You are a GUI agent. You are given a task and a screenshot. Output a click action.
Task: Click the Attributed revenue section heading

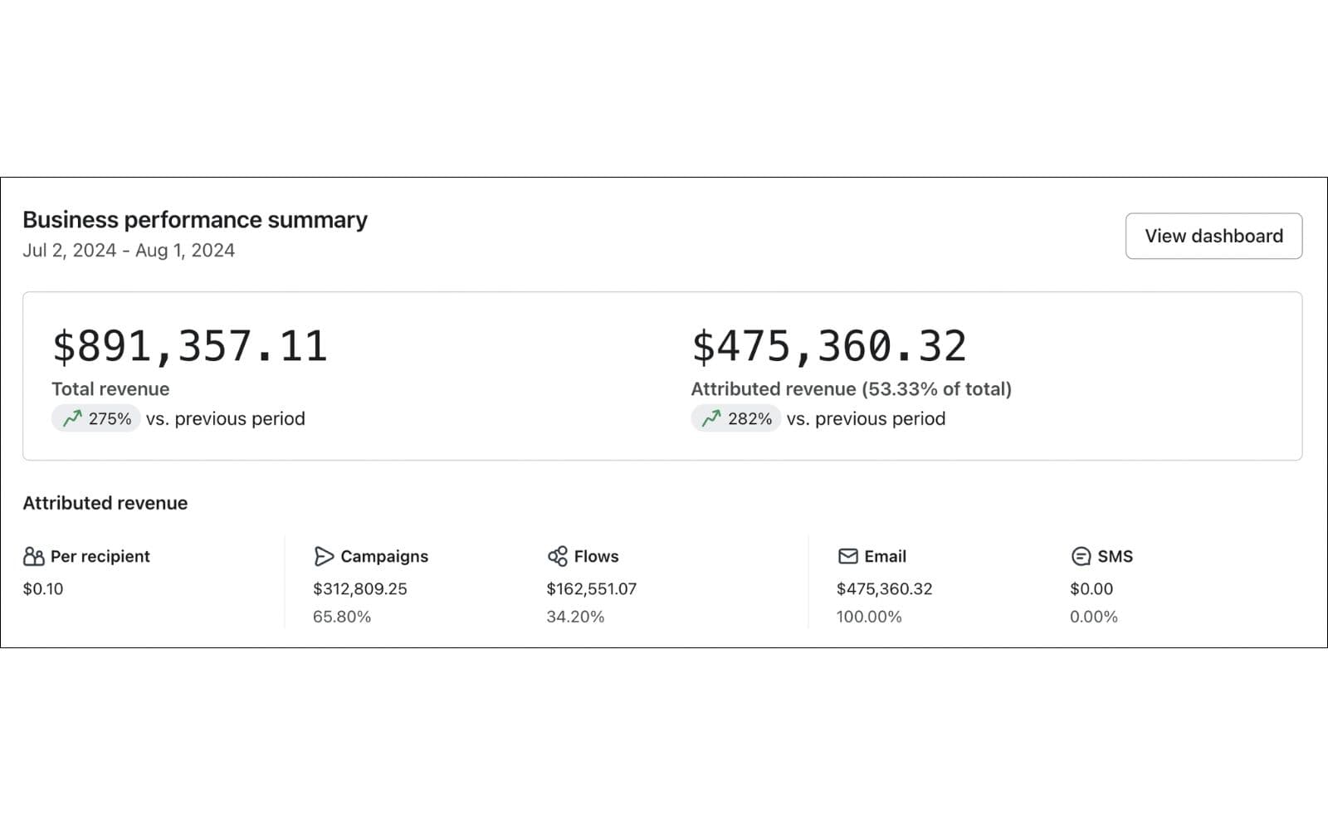pos(105,503)
